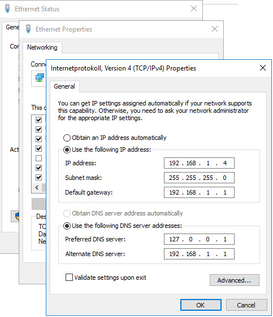Screen dimensions: 273x317
Task: Select Obtain an IP address automatically
Action: [67, 138]
